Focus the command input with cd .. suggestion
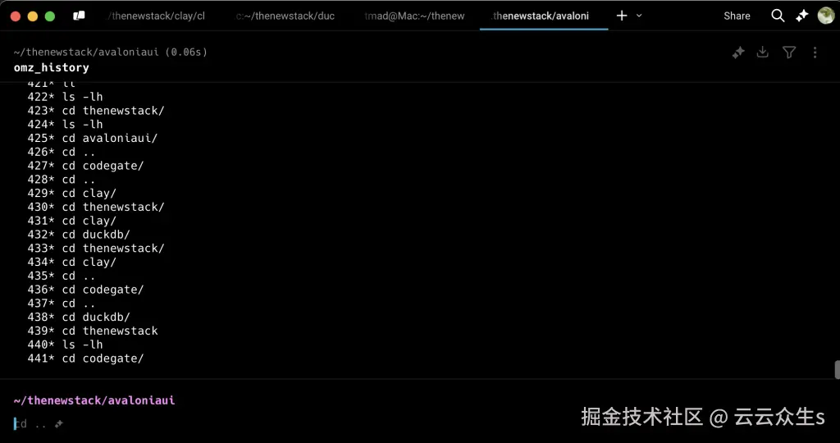Viewport: 840px width, 443px height. [30, 423]
